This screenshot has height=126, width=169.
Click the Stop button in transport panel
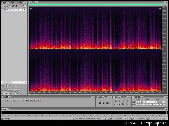[x=3, y=100]
